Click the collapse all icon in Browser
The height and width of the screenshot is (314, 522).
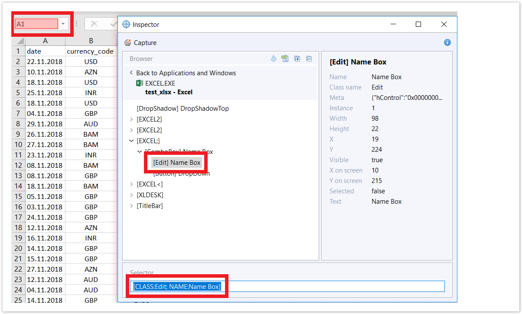click(x=309, y=59)
